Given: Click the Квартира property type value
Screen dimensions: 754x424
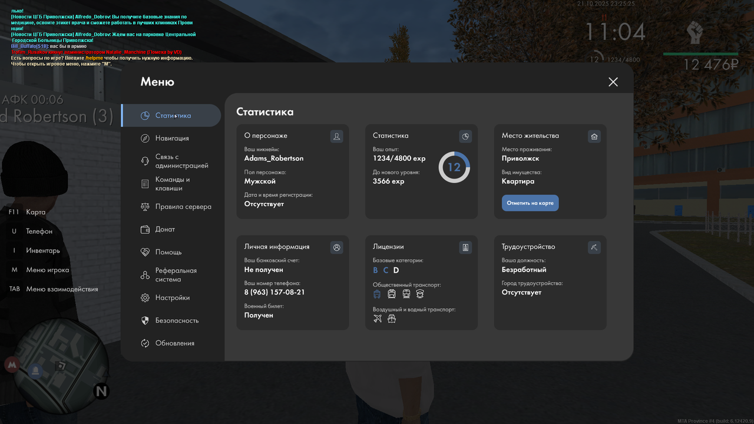Looking at the screenshot, I should [518, 181].
